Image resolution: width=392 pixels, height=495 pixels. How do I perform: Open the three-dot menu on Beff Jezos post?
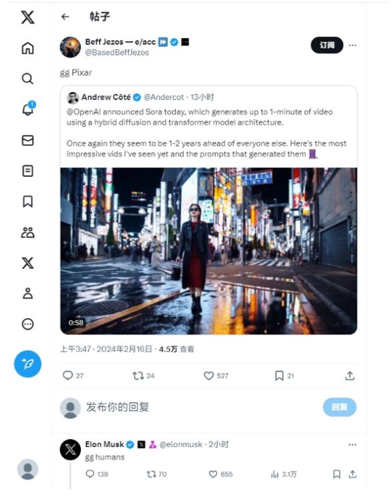tap(353, 45)
